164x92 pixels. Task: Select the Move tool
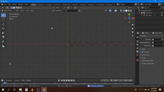point(3,24)
